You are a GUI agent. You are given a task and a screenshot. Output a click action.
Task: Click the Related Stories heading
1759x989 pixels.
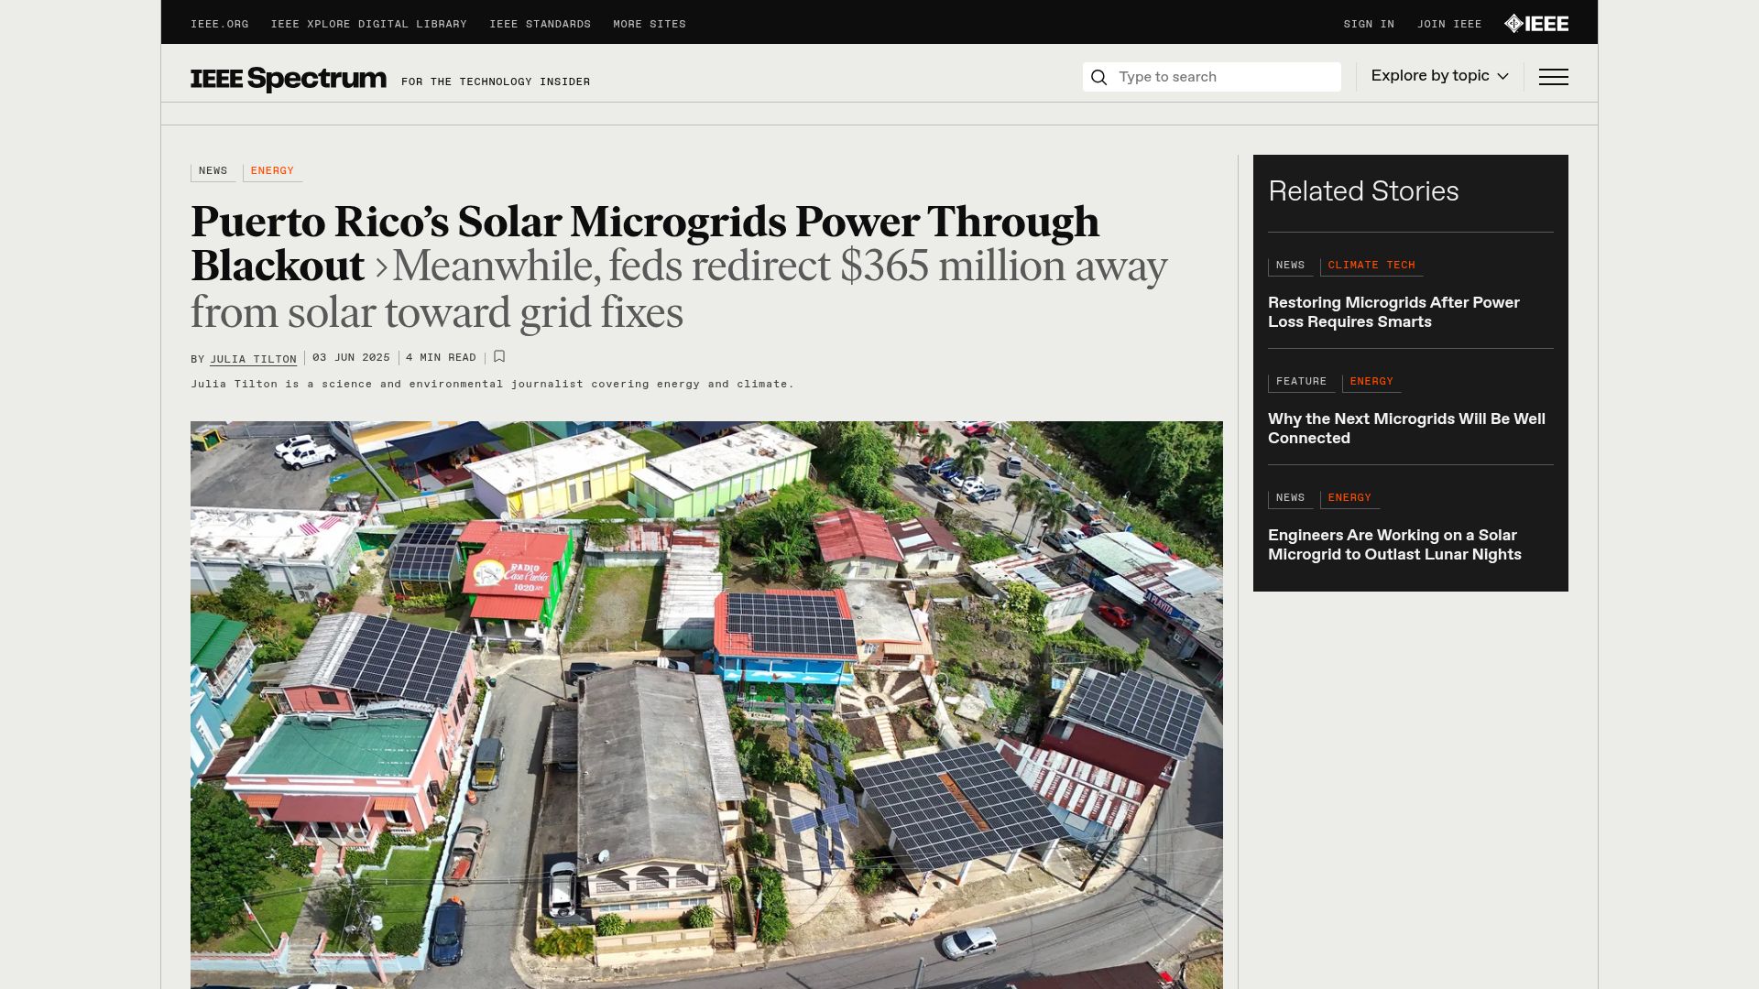pos(1363,191)
